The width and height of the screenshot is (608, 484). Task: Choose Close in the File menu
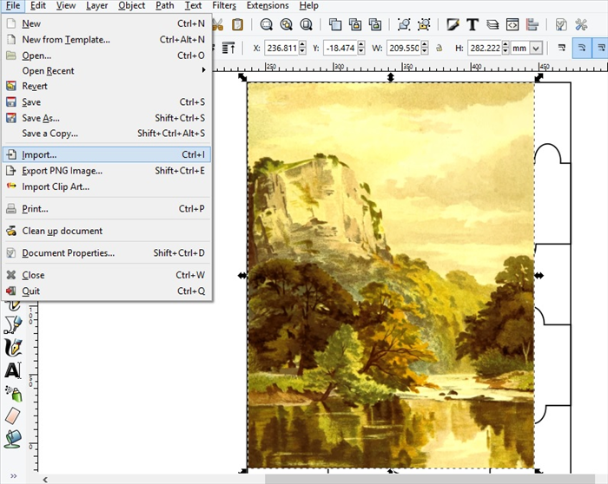(107, 275)
